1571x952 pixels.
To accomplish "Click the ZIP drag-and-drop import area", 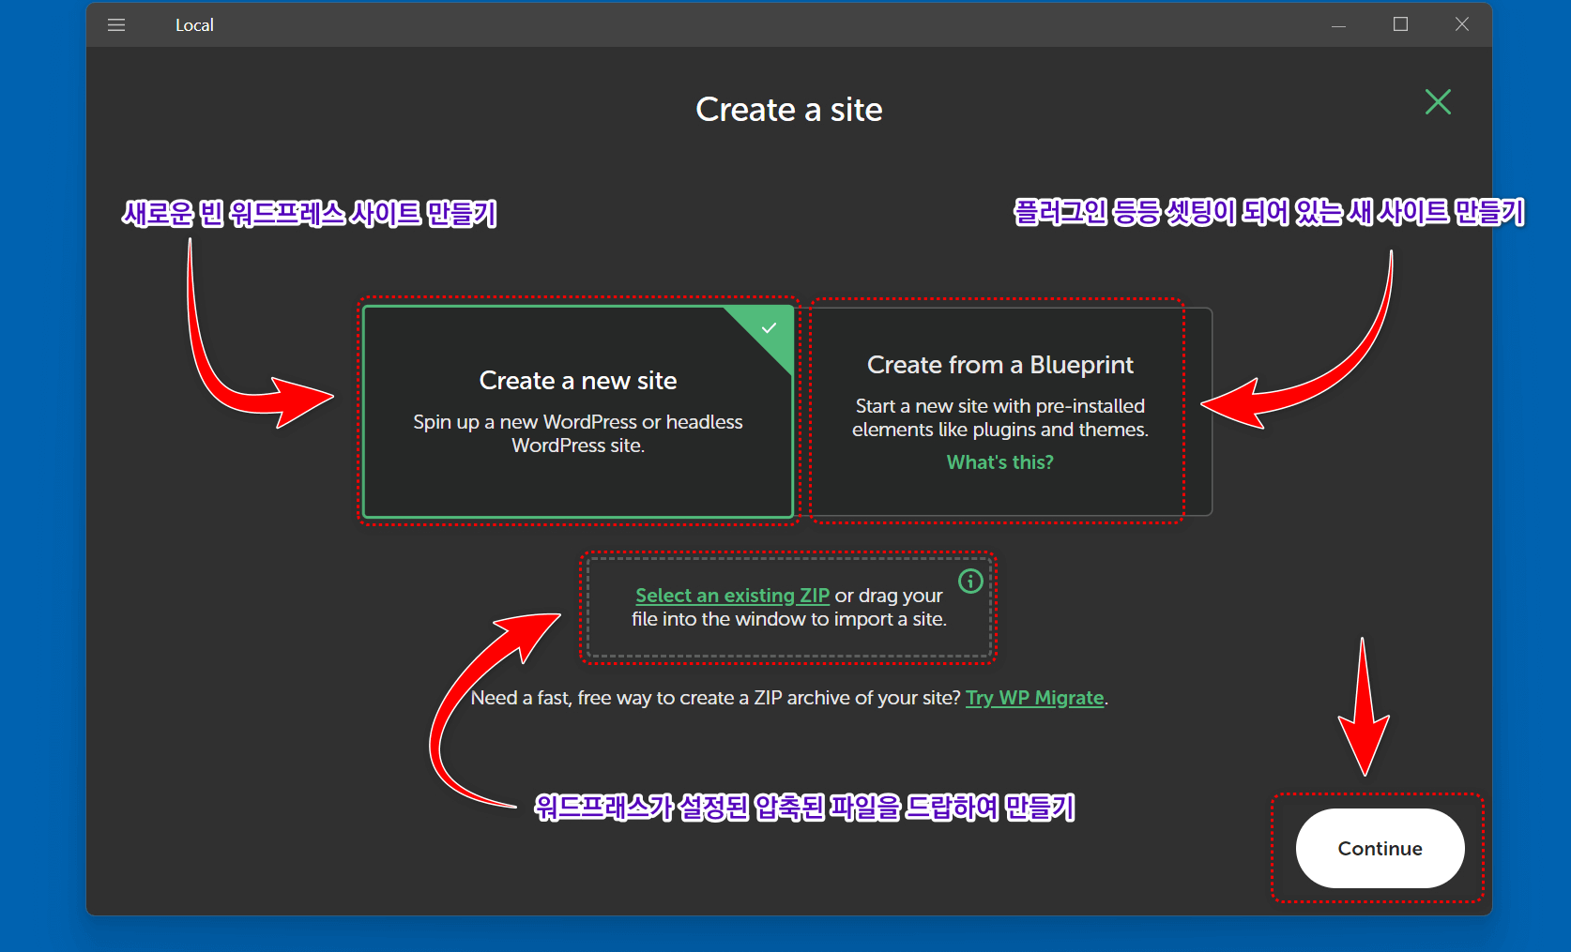I will click(788, 608).
